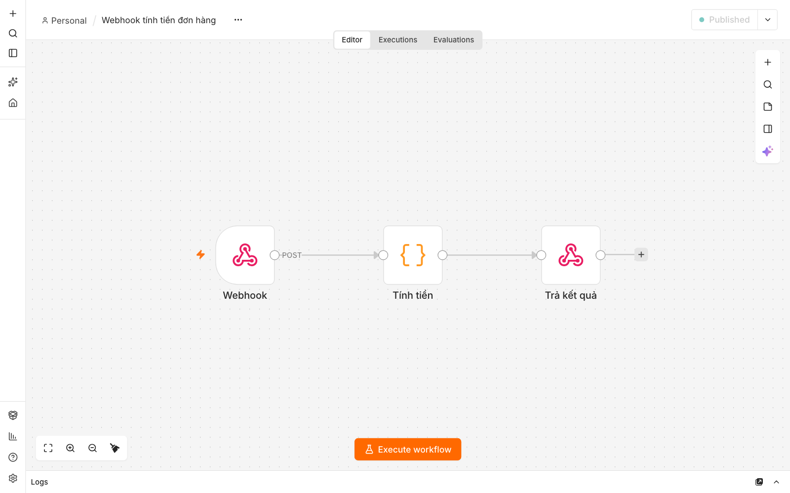Expand the Logs panel chevron
This screenshot has height=493, width=790.
tap(776, 482)
